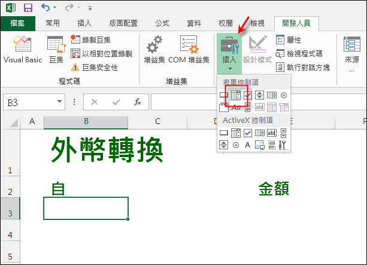367x265 pixels.
Task: Switch to the 公式 ribbon tab
Action: [162, 23]
